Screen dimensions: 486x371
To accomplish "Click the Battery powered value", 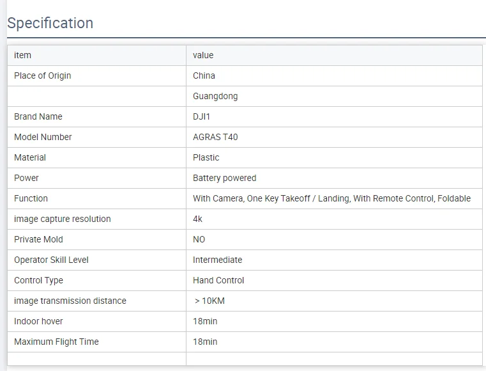I will [x=224, y=178].
